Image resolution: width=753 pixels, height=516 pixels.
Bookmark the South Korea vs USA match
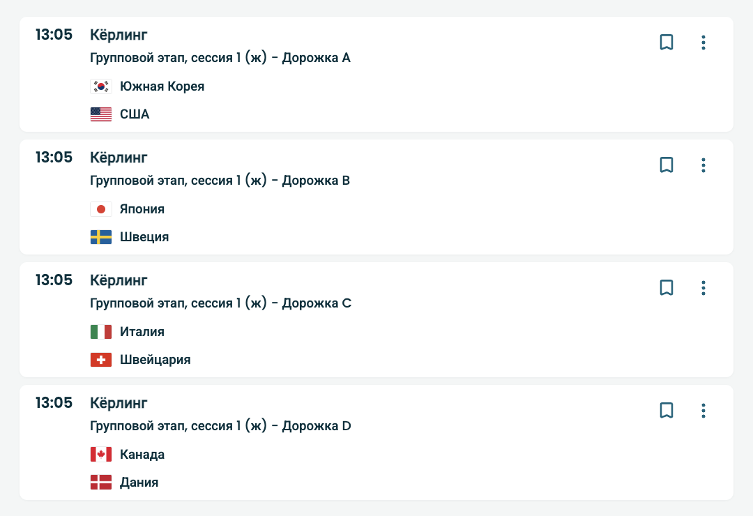(x=667, y=43)
